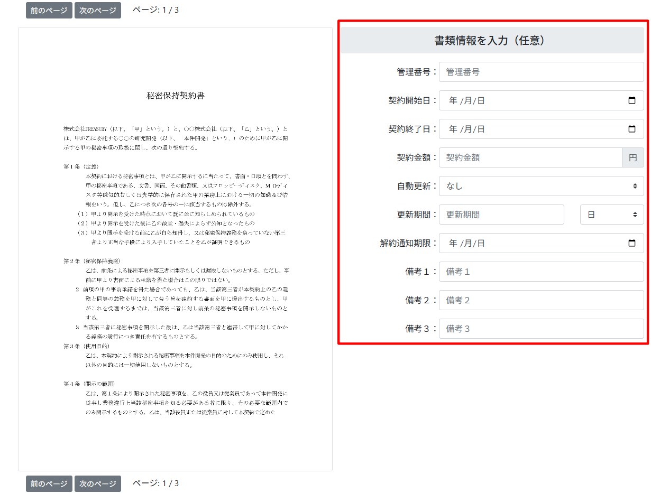The width and height of the screenshot is (651, 493).
Task: Focus the 更新期間 number input field
Action: click(x=501, y=215)
